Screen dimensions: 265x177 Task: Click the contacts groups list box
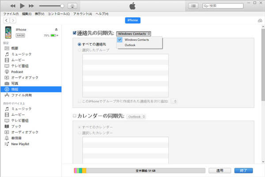tap(125, 75)
